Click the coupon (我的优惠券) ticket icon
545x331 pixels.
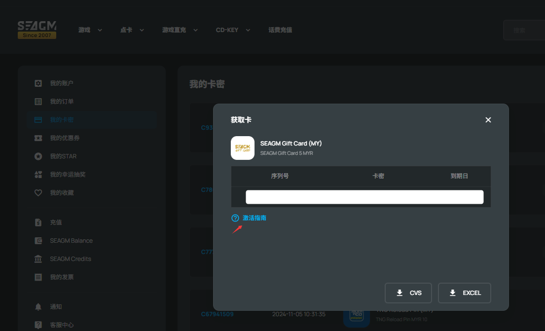click(x=38, y=138)
